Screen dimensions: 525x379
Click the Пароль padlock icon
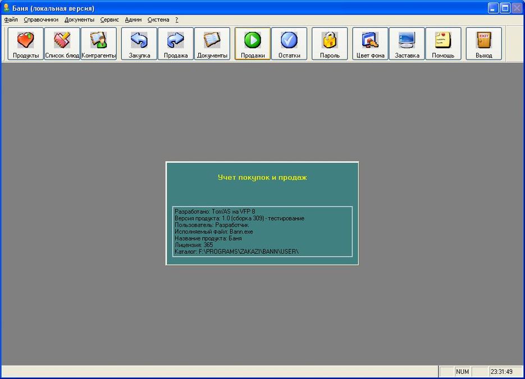pyautogui.click(x=330, y=44)
